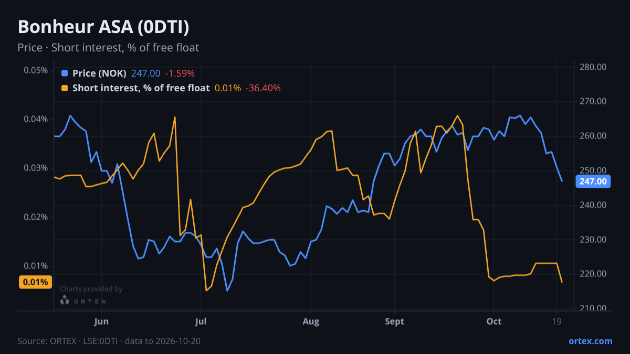
Task: Click the blue 247.00 price axis marker
Action: coord(594,181)
